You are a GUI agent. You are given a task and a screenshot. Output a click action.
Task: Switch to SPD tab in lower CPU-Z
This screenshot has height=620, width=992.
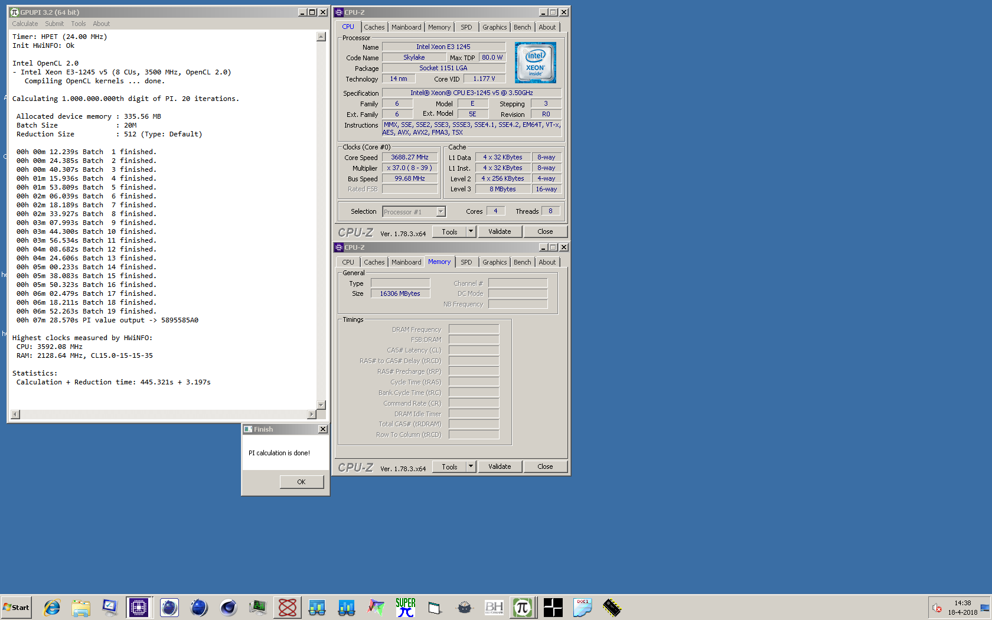[466, 262]
